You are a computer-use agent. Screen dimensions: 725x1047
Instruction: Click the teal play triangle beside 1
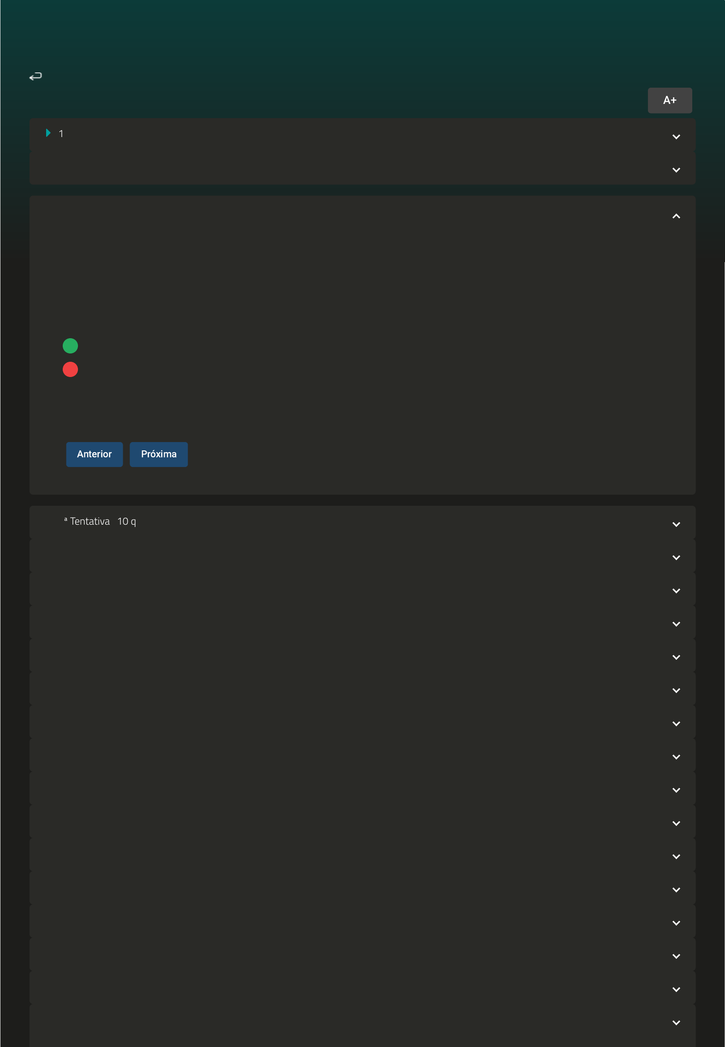point(48,133)
